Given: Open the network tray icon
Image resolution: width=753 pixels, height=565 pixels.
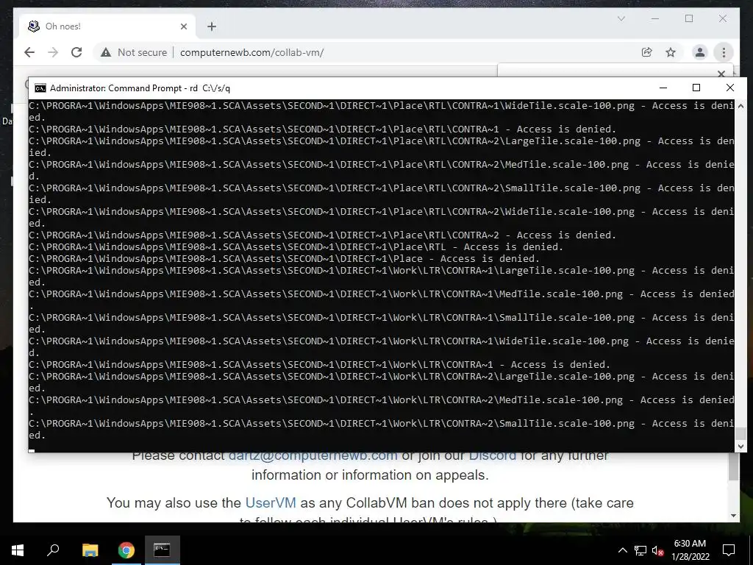Looking at the screenshot, I should 640,550.
